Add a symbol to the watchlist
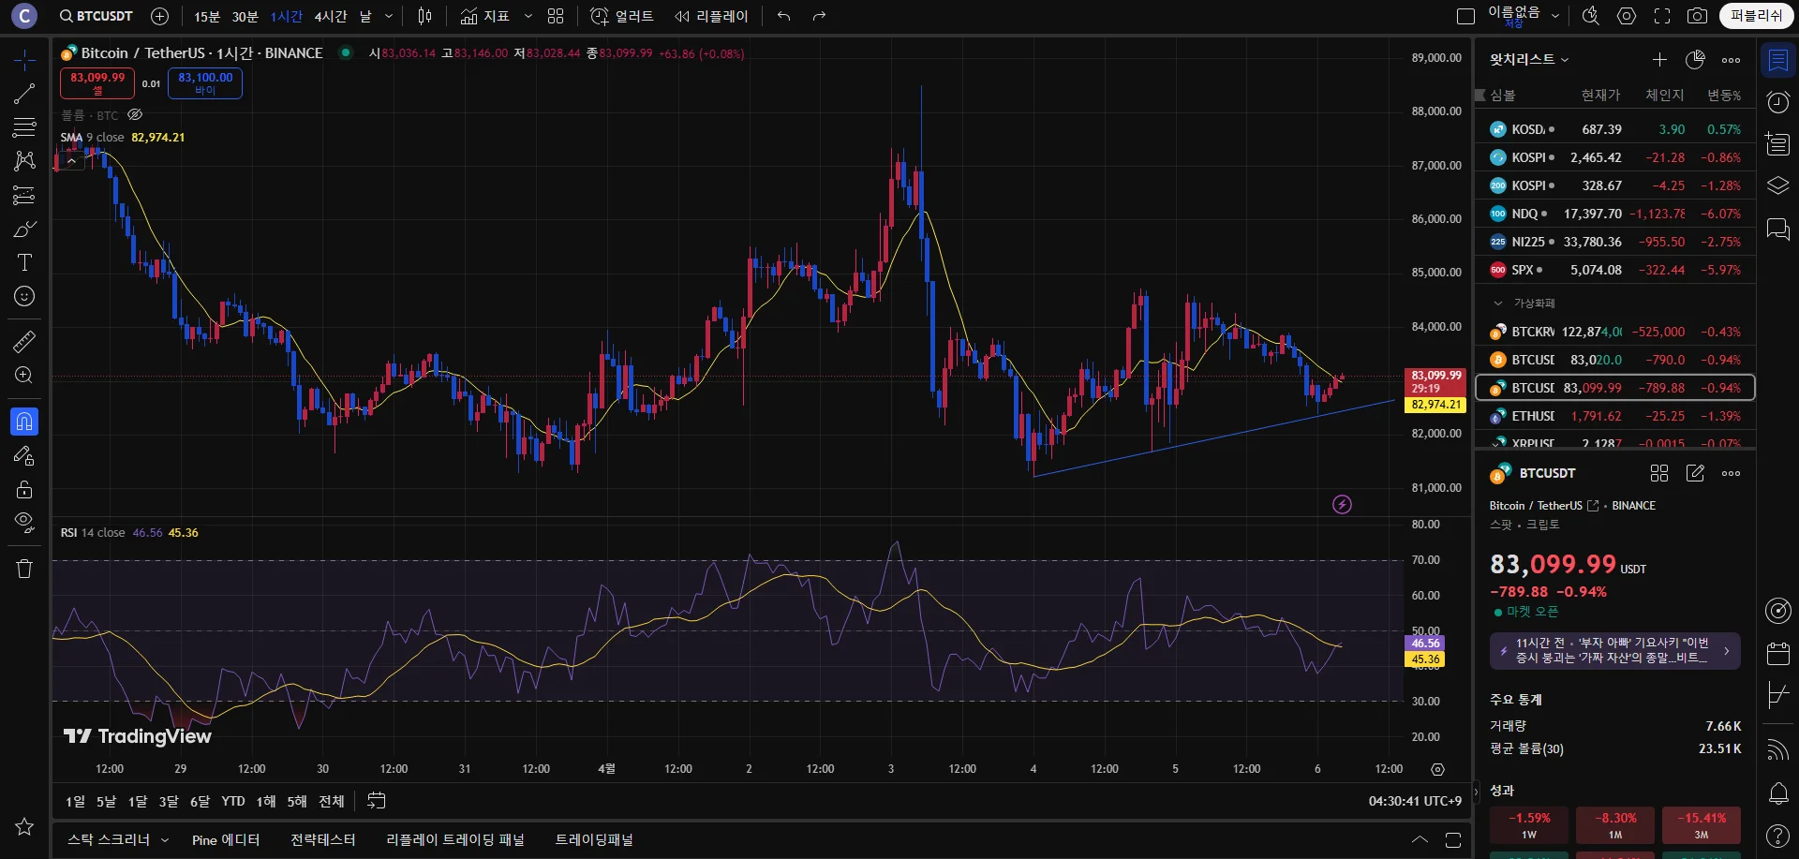 tap(1659, 60)
